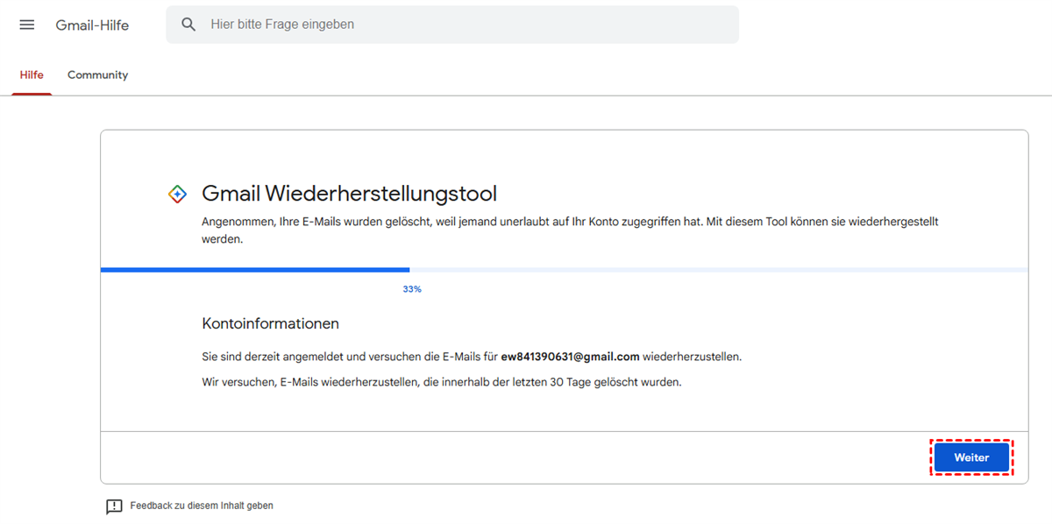Click the colorful Gmail recovery tool logo
The height and width of the screenshot is (524, 1052).
point(177,195)
